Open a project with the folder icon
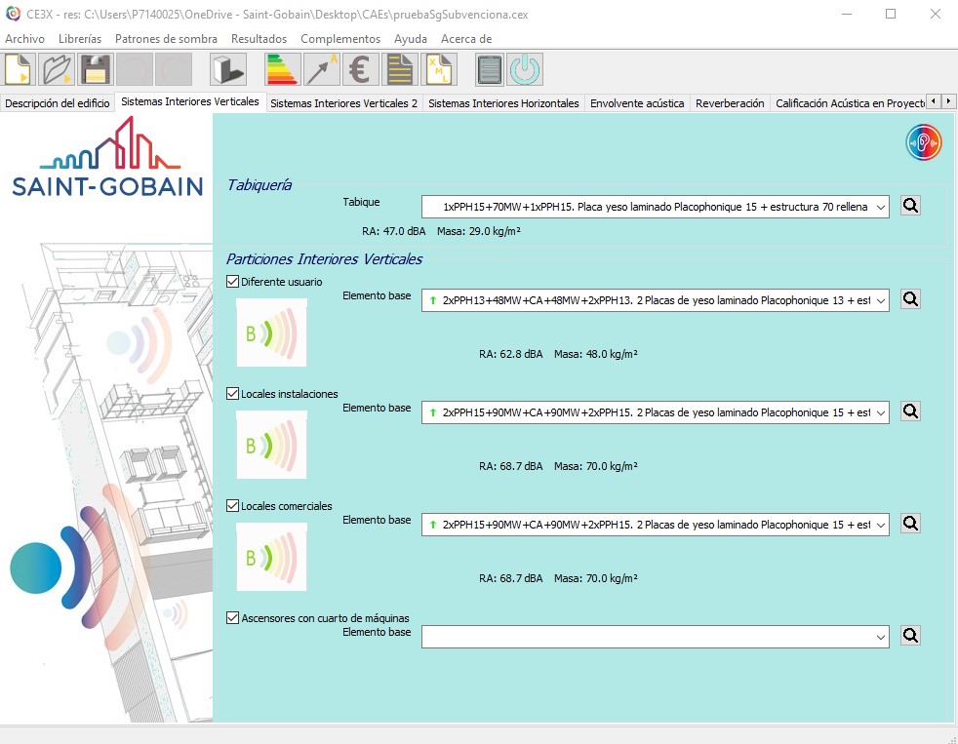The width and height of the screenshot is (958, 744). click(57, 70)
